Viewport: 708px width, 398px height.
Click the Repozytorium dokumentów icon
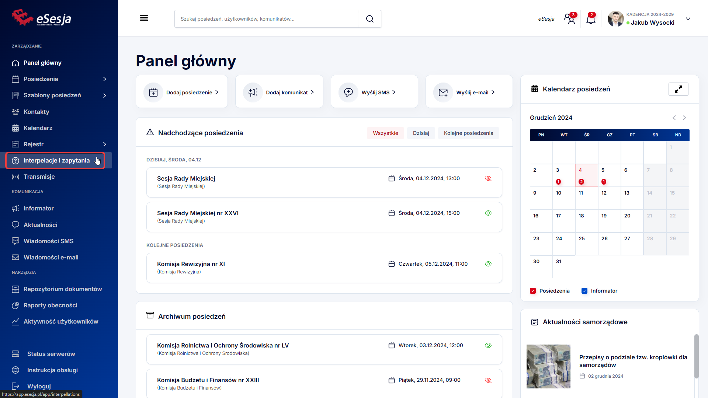pyautogui.click(x=15, y=289)
